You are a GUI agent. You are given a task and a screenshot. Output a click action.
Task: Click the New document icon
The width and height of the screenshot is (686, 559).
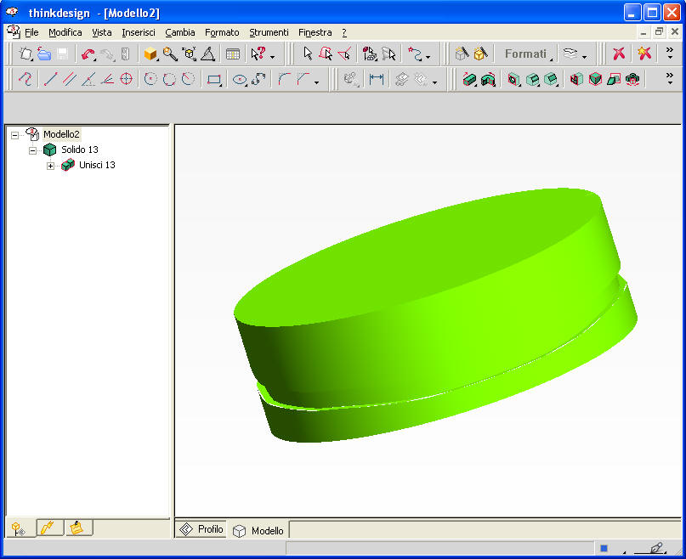click(26, 54)
